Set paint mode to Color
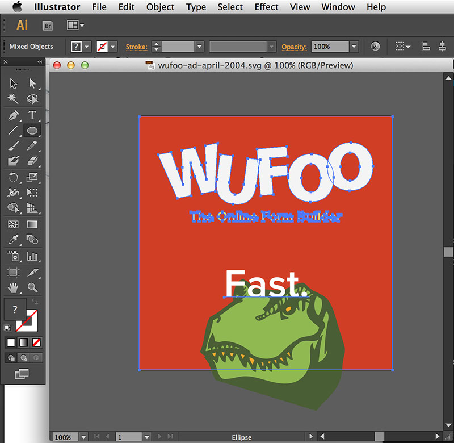This screenshot has height=443, width=454. pos(11,342)
